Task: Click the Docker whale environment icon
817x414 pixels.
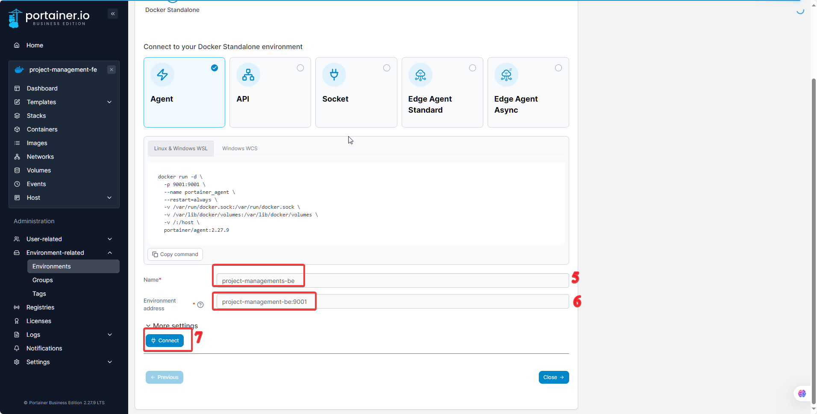Action: tap(19, 70)
